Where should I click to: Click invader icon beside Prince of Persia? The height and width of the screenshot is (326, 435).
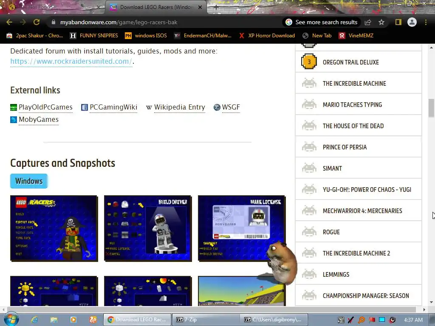click(309, 147)
